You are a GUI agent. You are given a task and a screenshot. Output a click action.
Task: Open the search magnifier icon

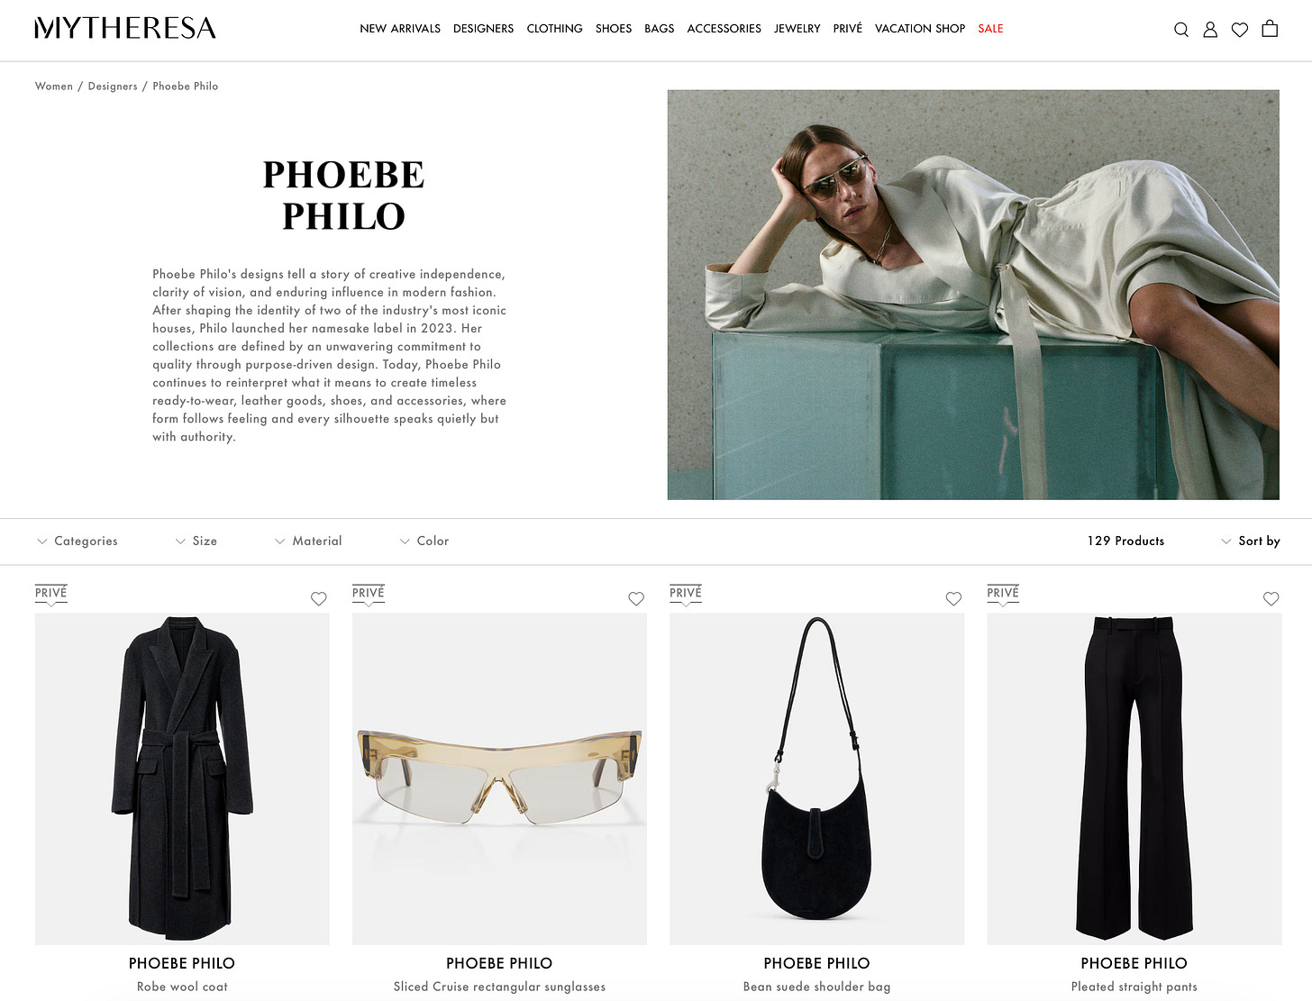(x=1180, y=30)
